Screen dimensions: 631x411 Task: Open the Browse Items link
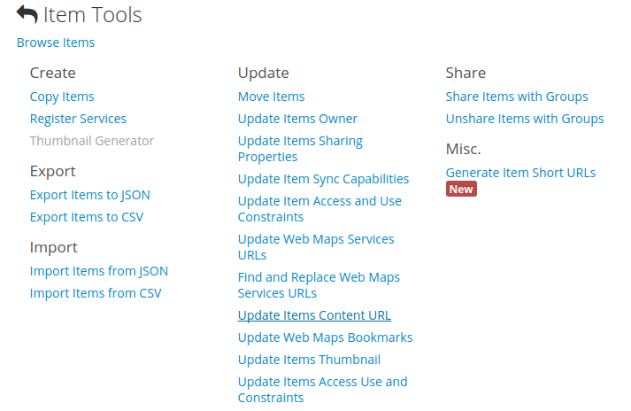[x=56, y=43]
